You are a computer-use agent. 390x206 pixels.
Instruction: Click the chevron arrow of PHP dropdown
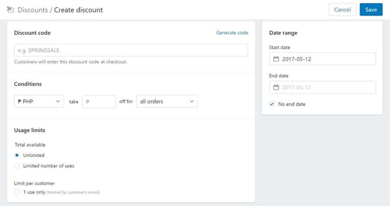(x=58, y=101)
